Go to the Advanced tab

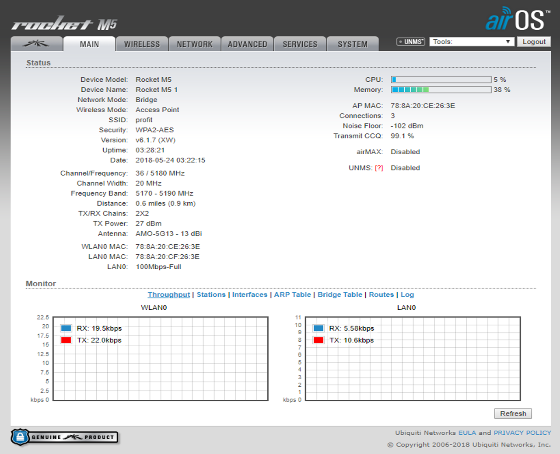pyautogui.click(x=247, y=44)
